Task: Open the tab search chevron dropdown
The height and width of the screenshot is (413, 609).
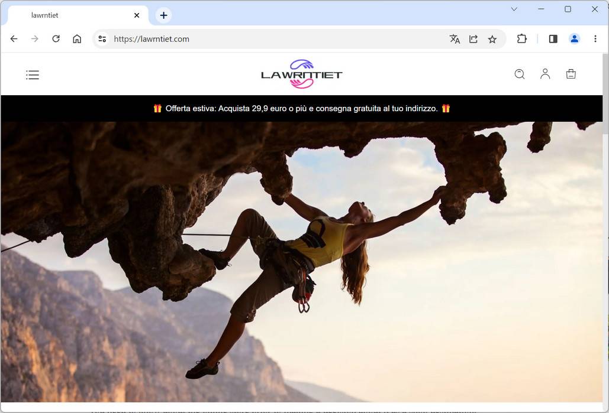Action: pyautogui.click(x=514, y=9)
